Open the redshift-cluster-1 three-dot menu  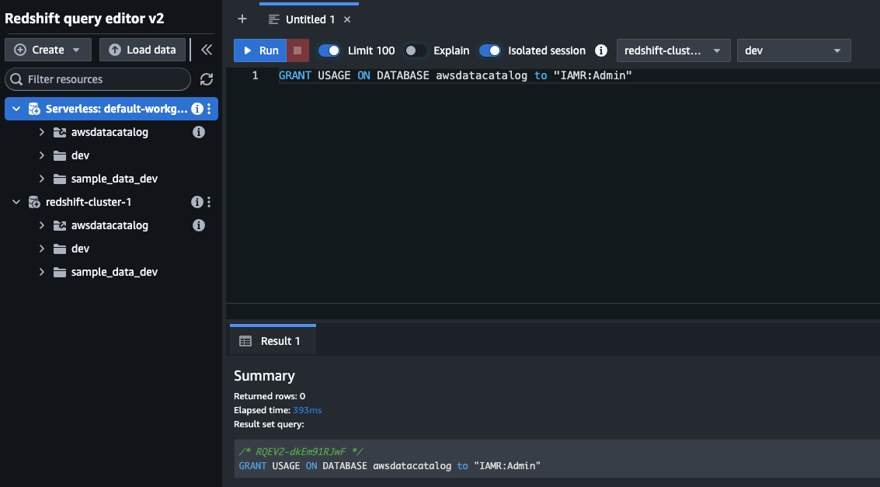click(210, 202)
